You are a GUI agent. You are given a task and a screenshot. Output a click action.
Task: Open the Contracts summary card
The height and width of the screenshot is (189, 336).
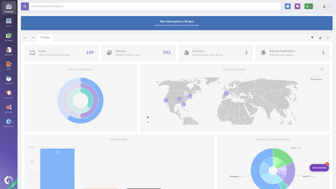pos(215,52)
